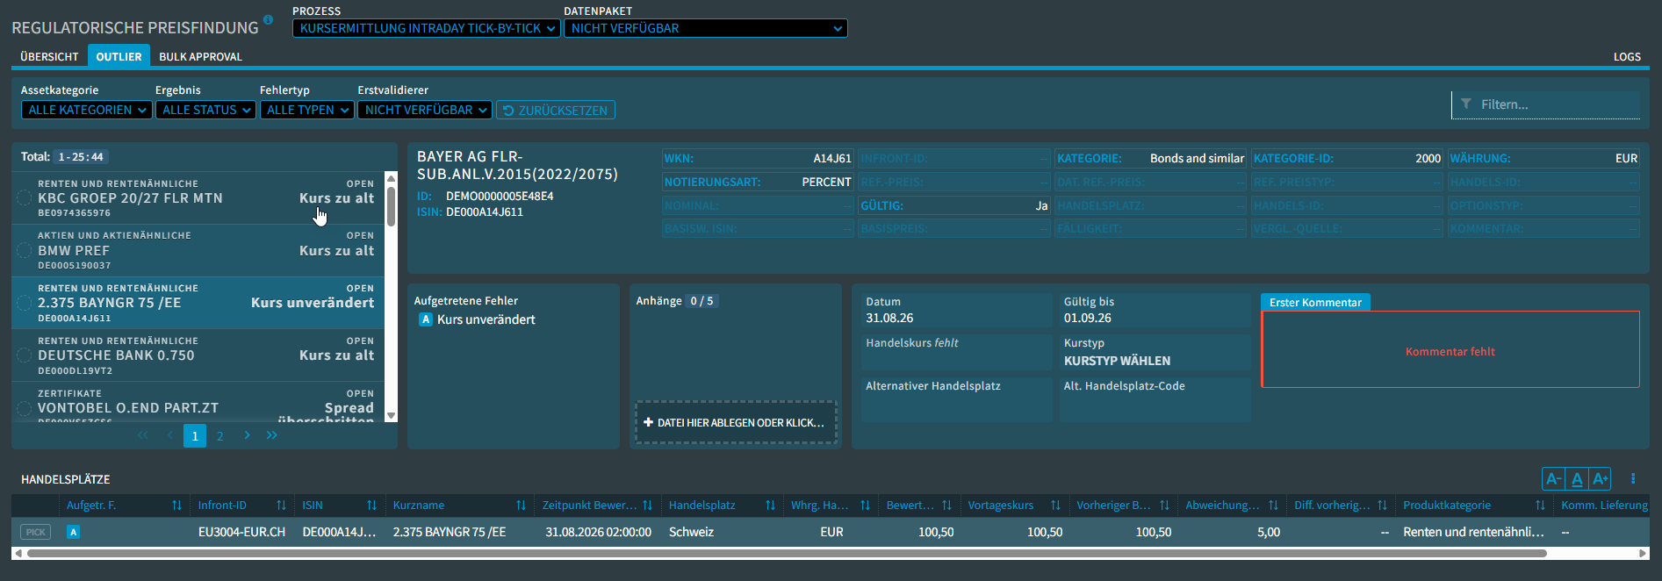The width and height of the screenshot is (1662, 581).
Task: Switch to the Bulk Approval tab
Action: coord(200,56)
